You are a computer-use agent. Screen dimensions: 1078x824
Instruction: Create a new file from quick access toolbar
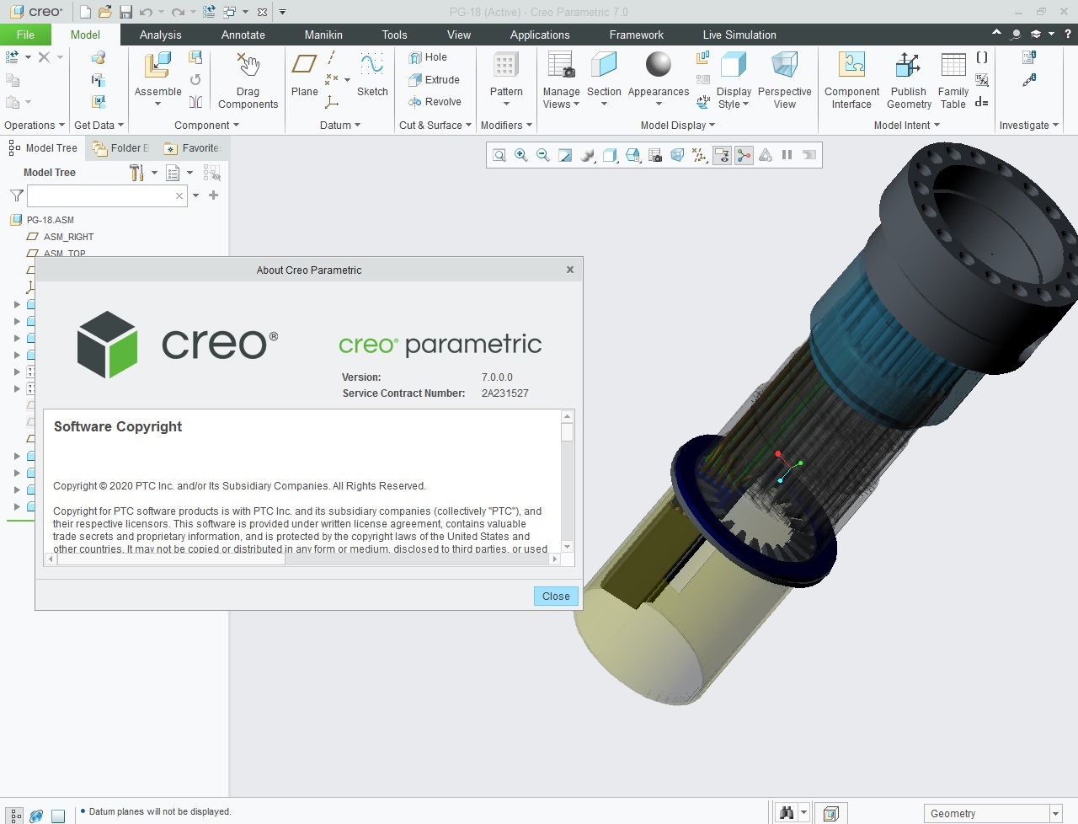pyautogui.click(x=86, y=12)
